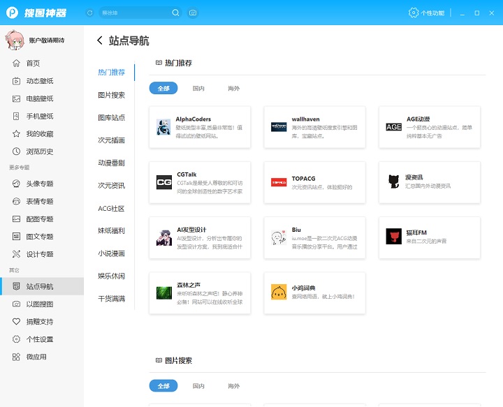The height and width of the screenshot is (407, 503).
Task: Open the 电脑壁纸 sidebar icon
Action: click(x=16, y=98)
